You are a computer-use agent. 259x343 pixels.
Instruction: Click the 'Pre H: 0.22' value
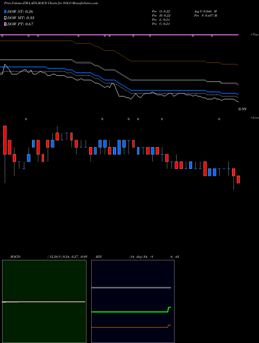coord(161,16)
